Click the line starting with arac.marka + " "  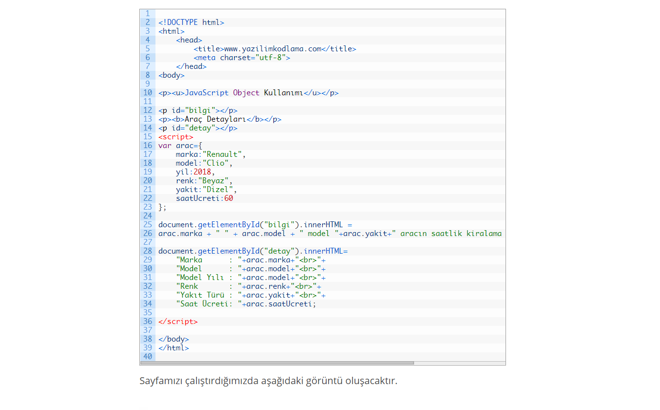coord(330,234)
